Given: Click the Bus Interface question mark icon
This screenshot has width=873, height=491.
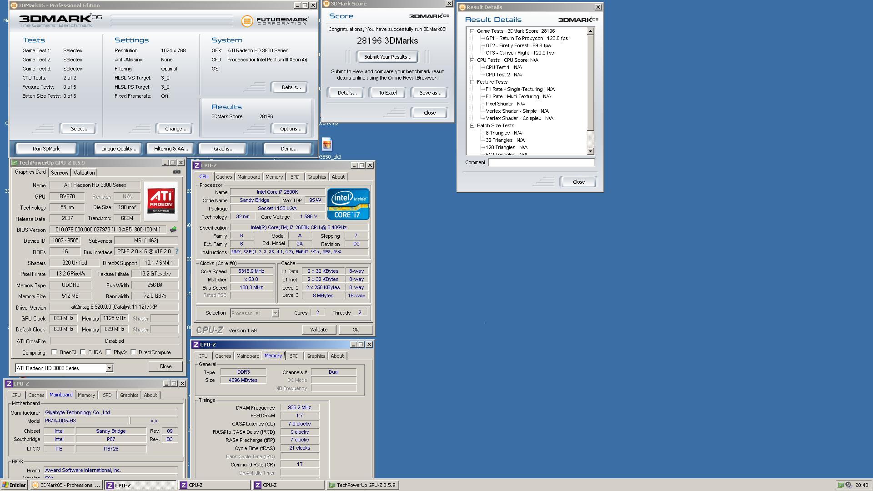Looking at the screenshot, I should pos(177,251).
